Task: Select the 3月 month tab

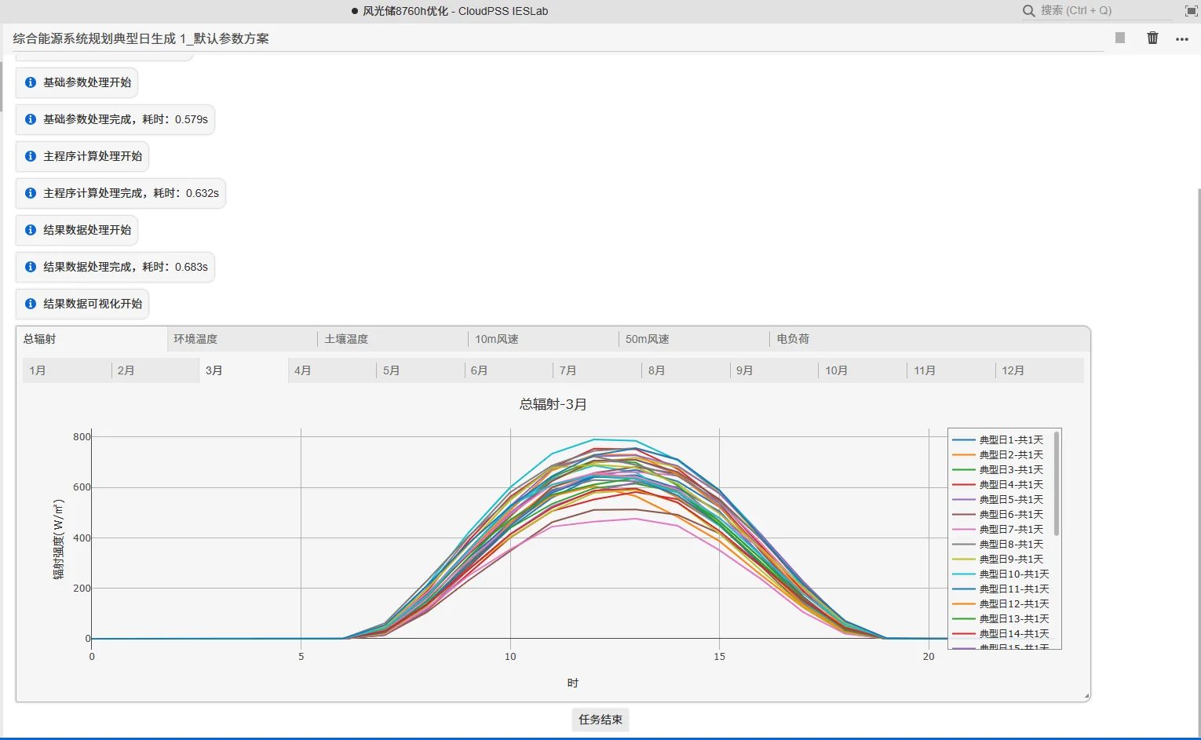Action: (x=244, y=370)
